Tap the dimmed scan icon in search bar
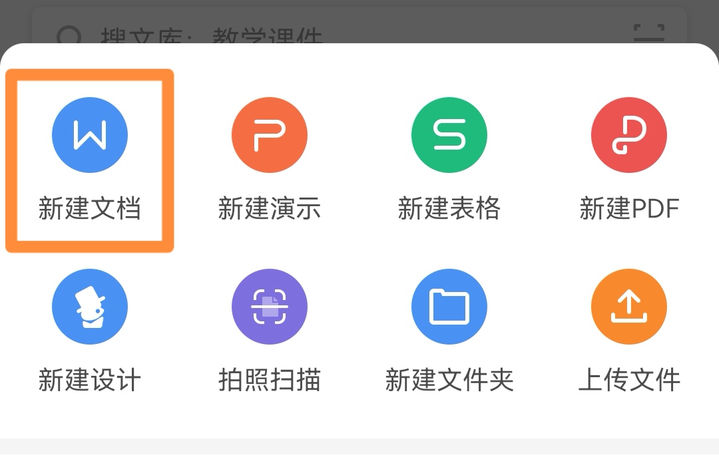Viewport: 719px width, 465px height. coord(649,33)
